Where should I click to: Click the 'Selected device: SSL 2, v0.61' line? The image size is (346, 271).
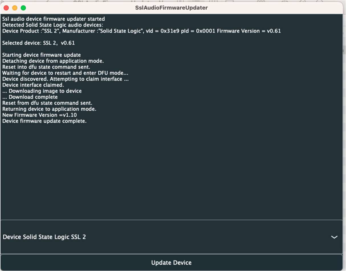coord(38,43)
